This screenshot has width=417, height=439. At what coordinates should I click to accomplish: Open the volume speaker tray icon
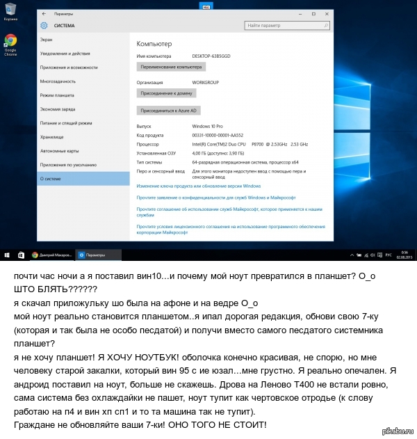[x=373, y=255]
